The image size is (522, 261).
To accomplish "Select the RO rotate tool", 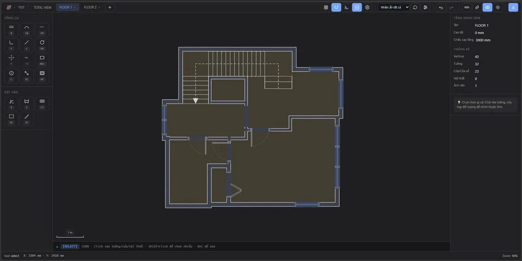I will (42, 45).
